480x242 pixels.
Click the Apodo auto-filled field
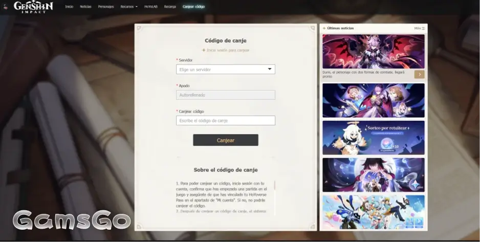(225, 95)
